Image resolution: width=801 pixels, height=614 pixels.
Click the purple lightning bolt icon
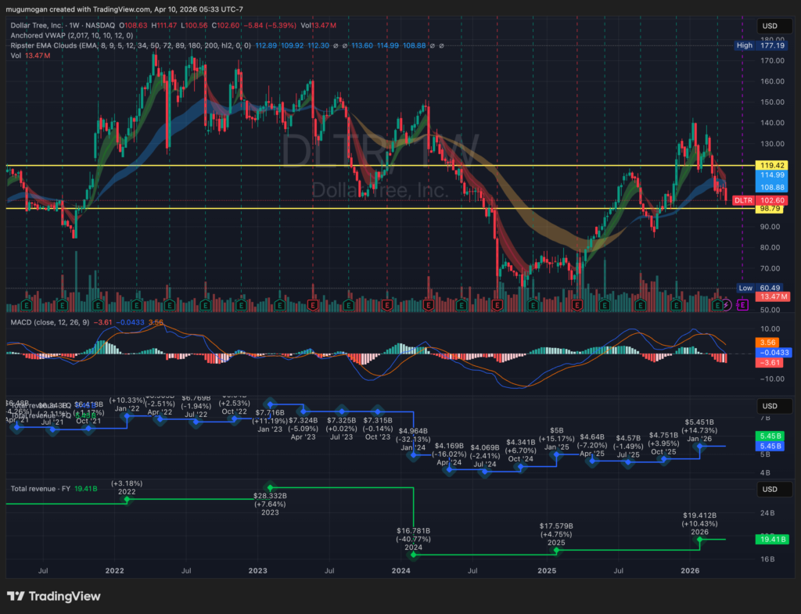[727, 303]
